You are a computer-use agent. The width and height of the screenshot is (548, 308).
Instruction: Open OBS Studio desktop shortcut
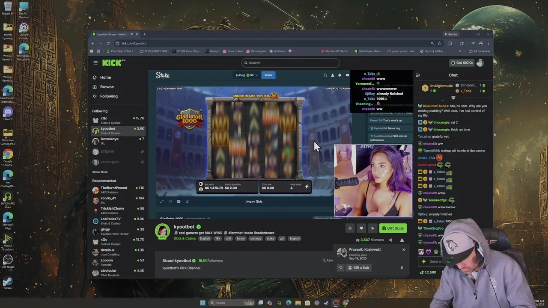tap(8, 261)
